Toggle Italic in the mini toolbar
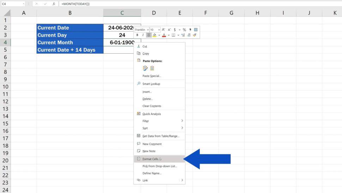This screenshot has height=193, width=342. point(143,35)
